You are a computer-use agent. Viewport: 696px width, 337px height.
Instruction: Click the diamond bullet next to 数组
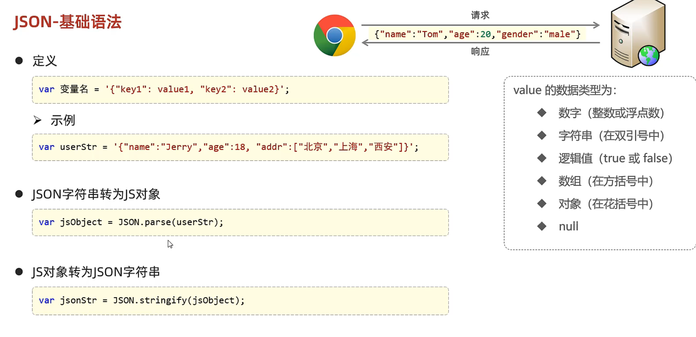coord(542,181)
